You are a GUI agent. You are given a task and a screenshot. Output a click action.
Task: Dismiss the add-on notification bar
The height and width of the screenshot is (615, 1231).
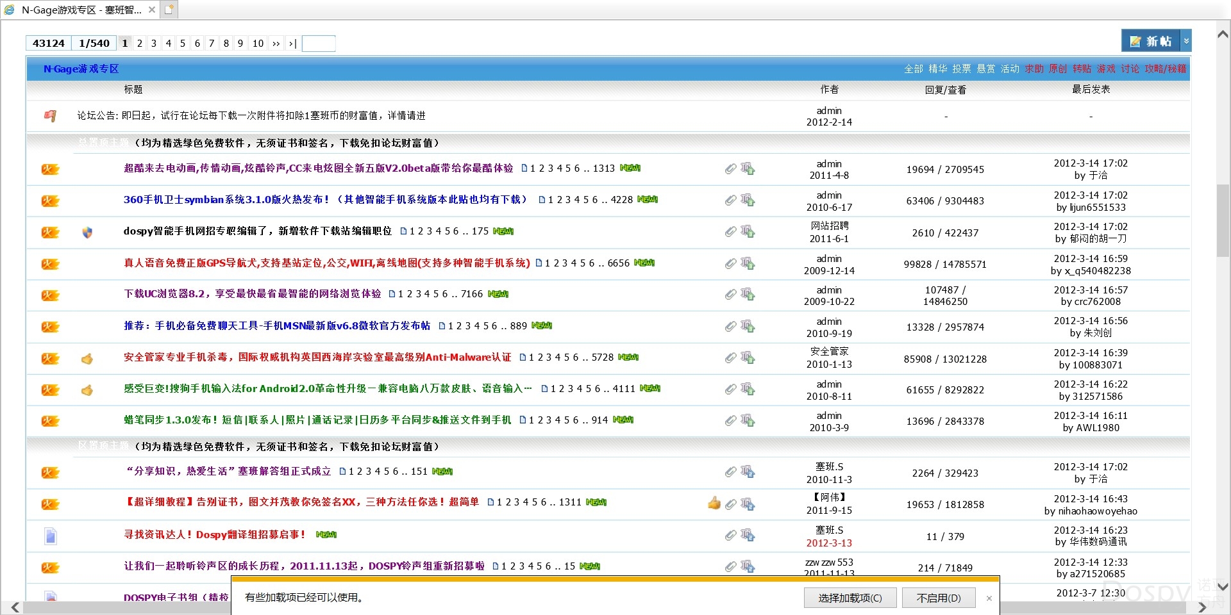[x=989, y=598]
